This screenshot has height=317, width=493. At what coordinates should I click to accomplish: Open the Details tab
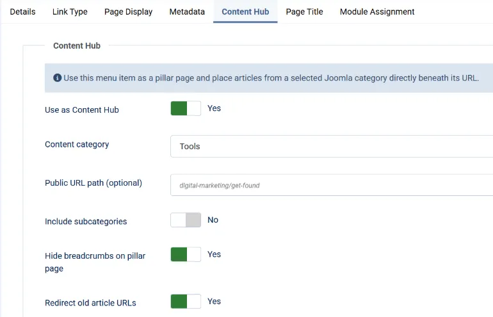[22, 12]
